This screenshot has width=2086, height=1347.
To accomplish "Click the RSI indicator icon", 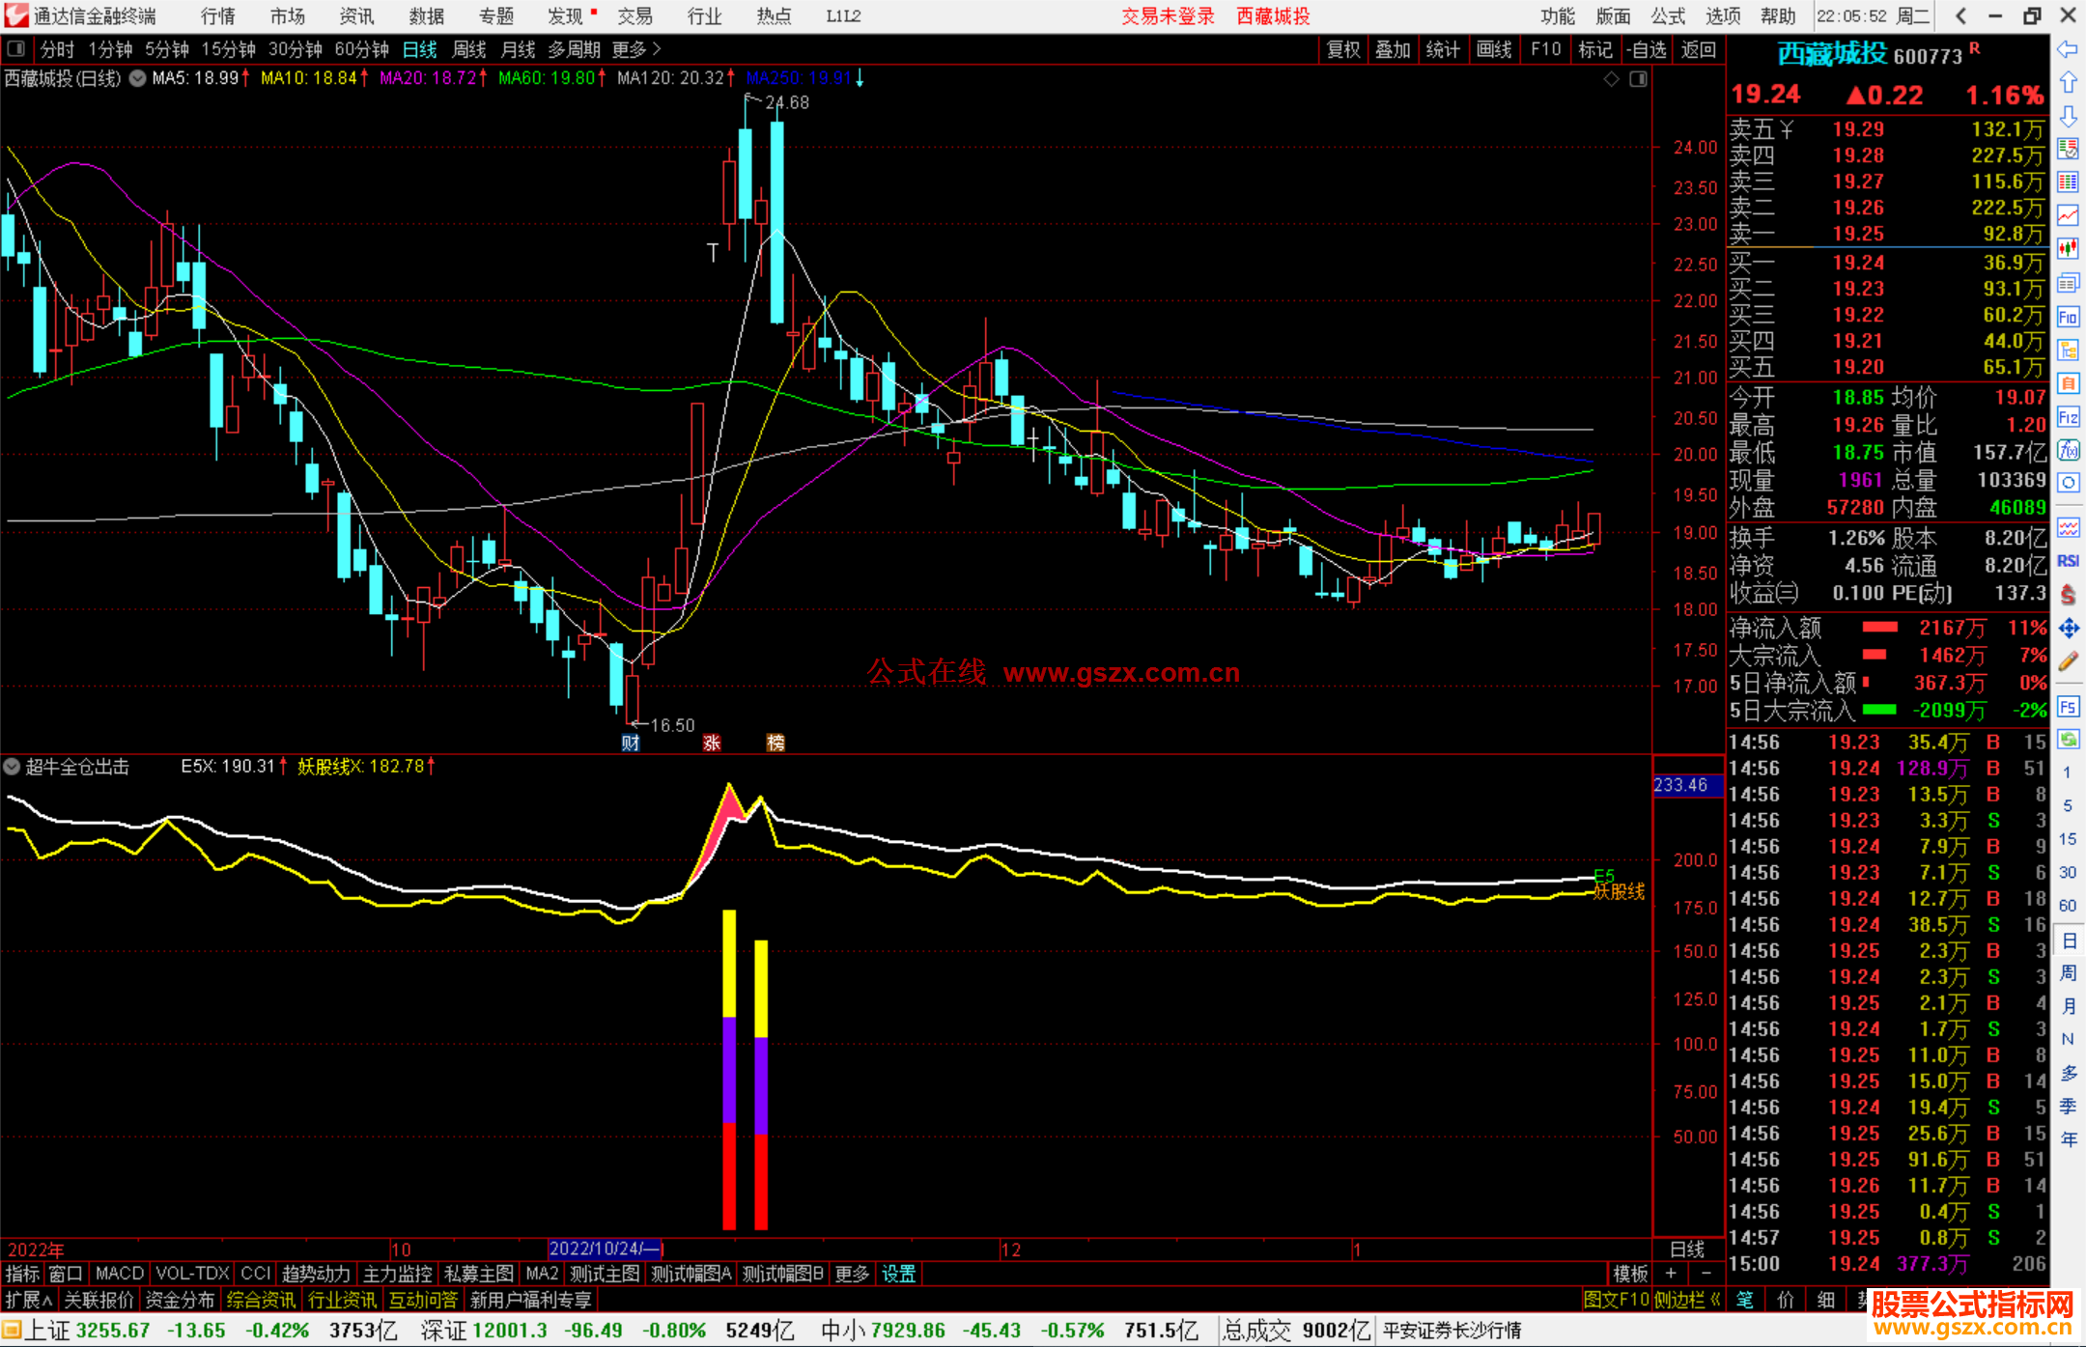I will pos(2068,561).
